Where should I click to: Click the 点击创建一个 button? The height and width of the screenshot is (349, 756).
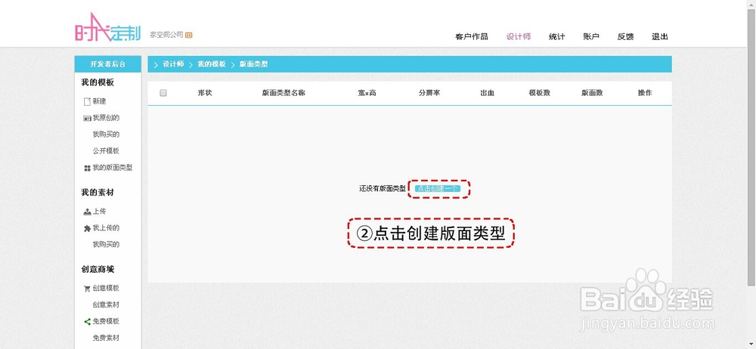[x=438, y=189]
